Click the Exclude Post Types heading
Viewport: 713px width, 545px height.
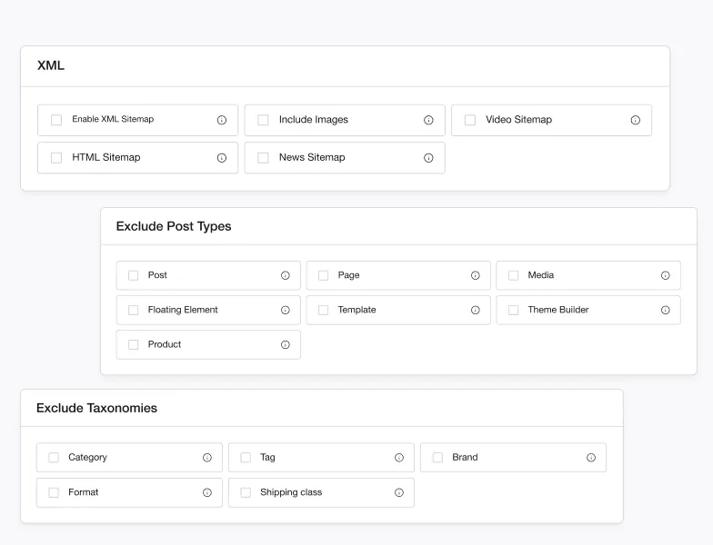pyautogui.click(x=174, y=226)
